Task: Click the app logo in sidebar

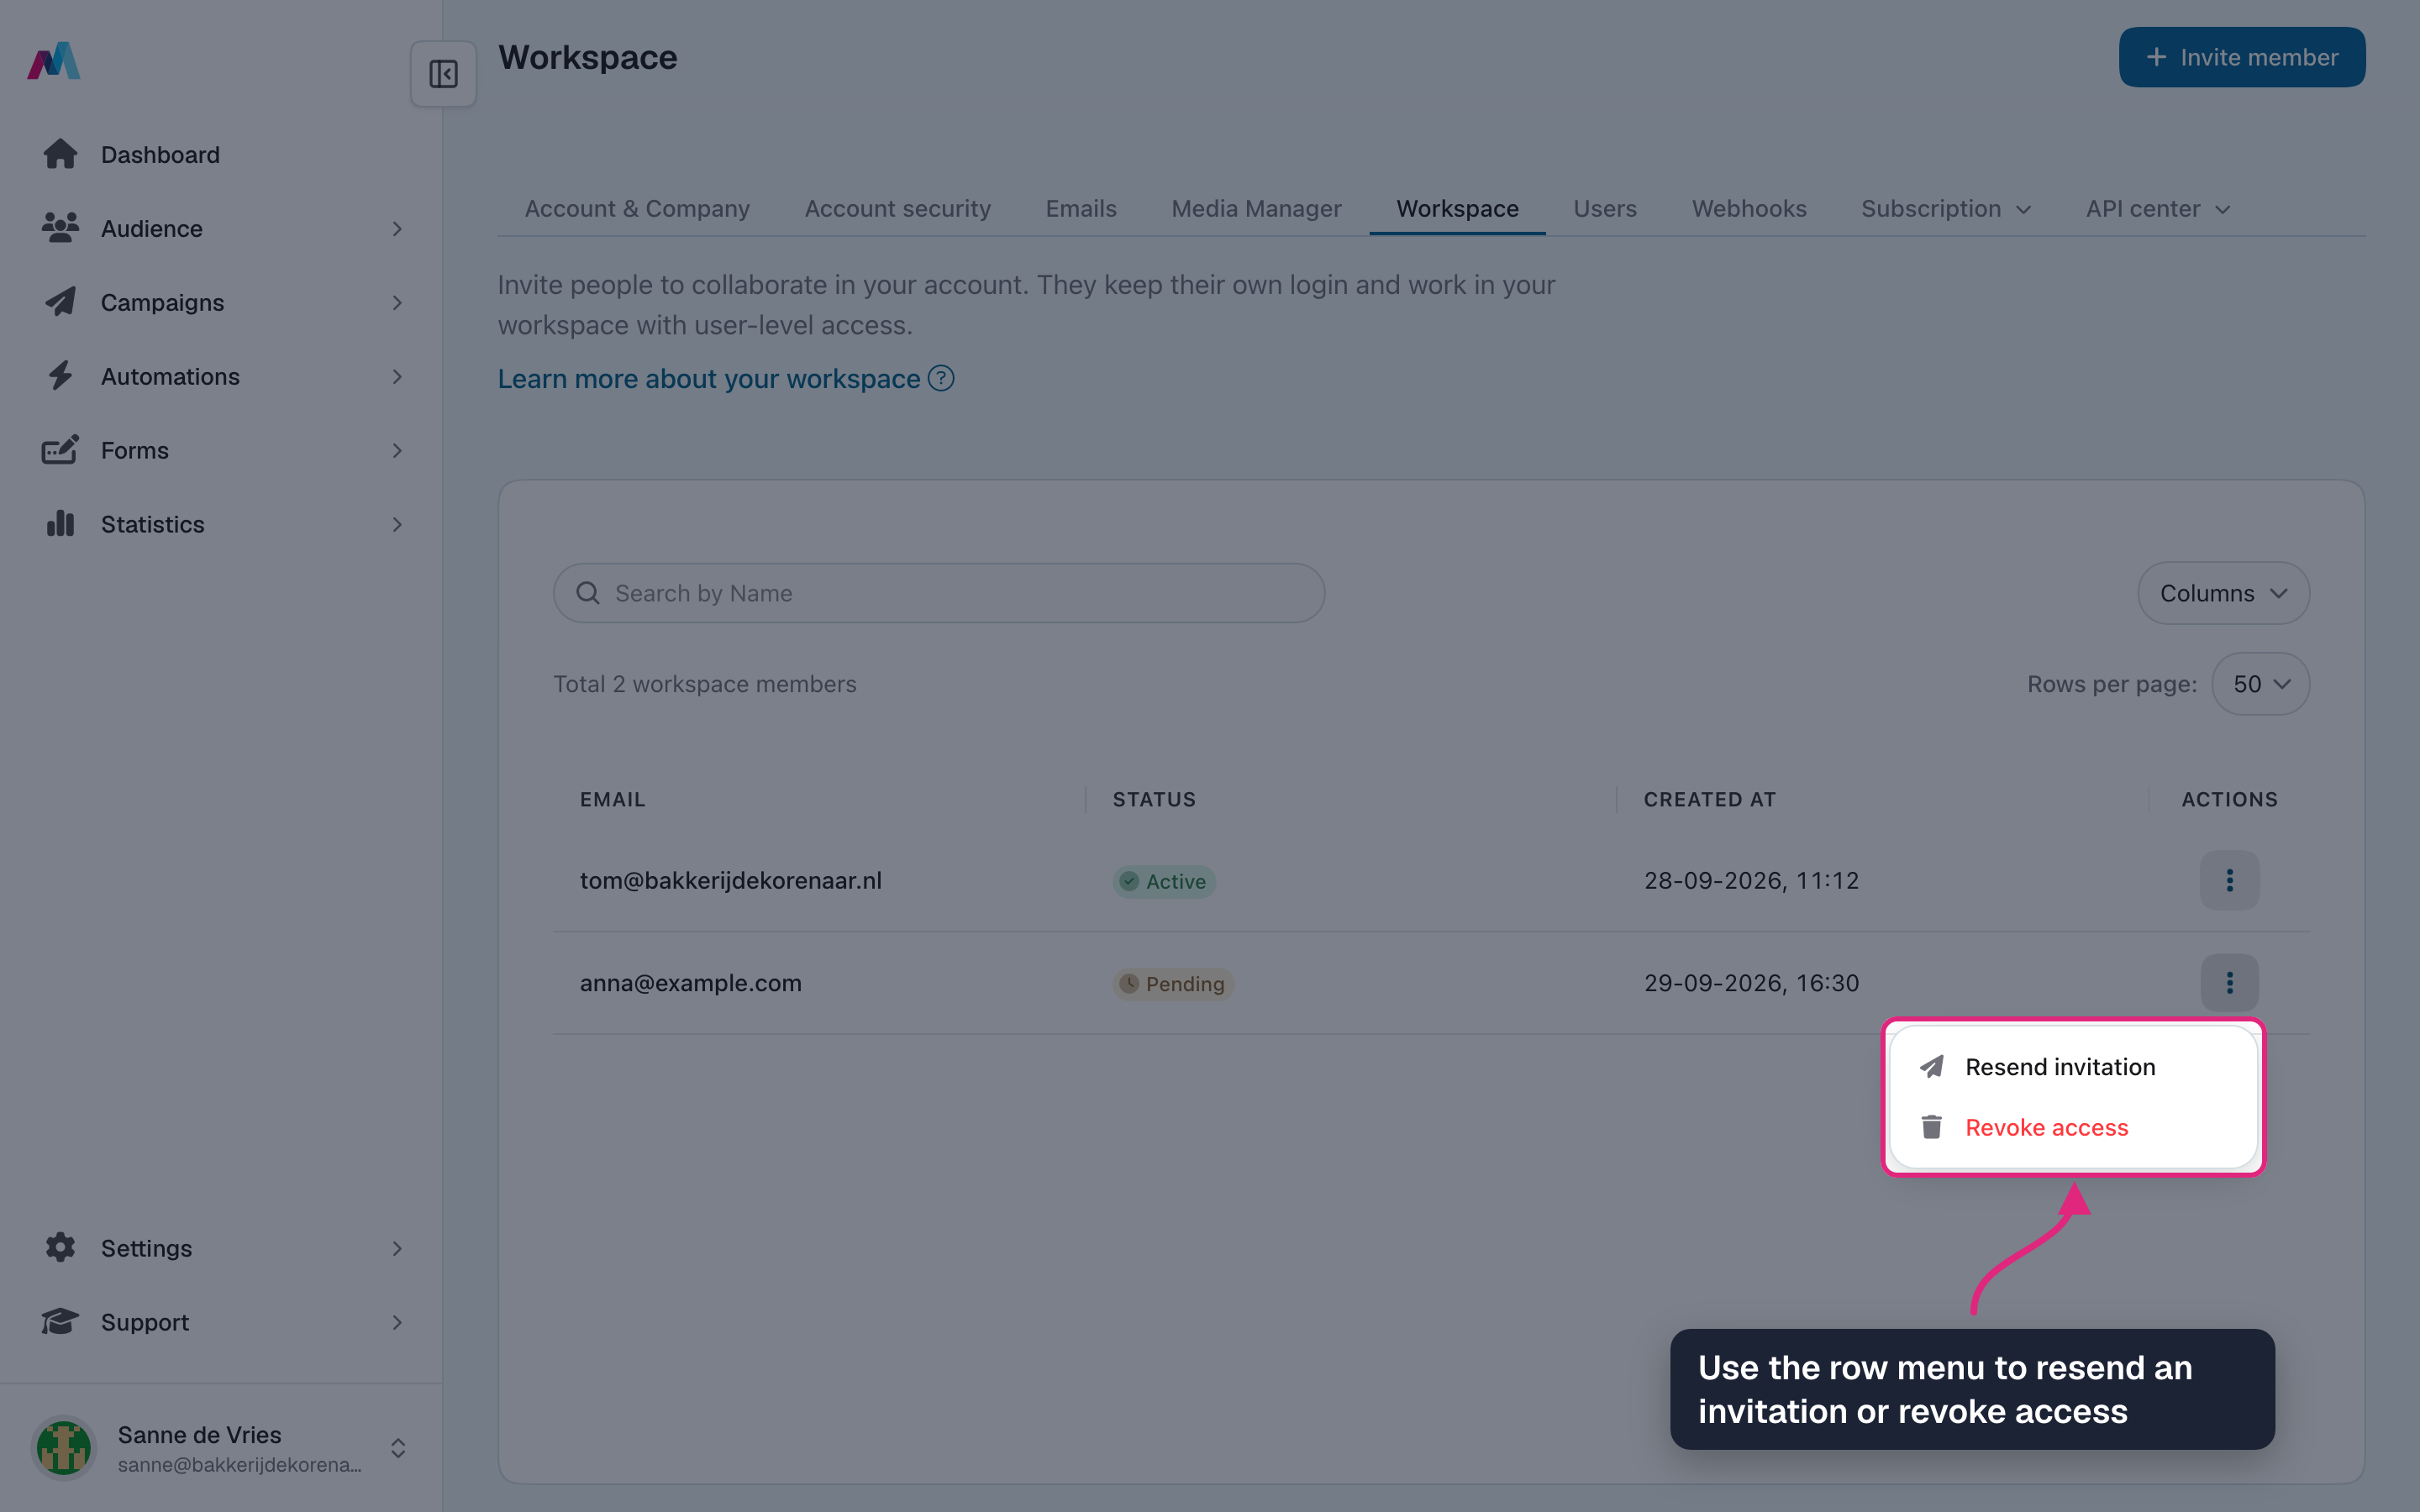Action: (x=54, y=60)
